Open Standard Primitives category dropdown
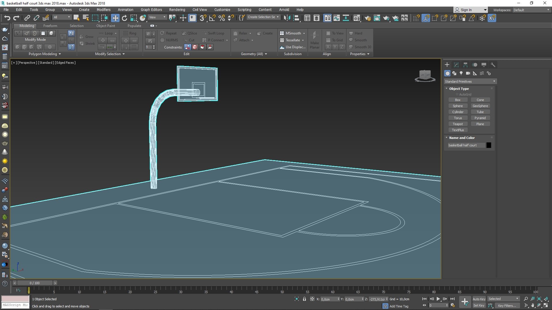This screenshot has height=310, width=552. pyautogui.click(x=470, y=82)
